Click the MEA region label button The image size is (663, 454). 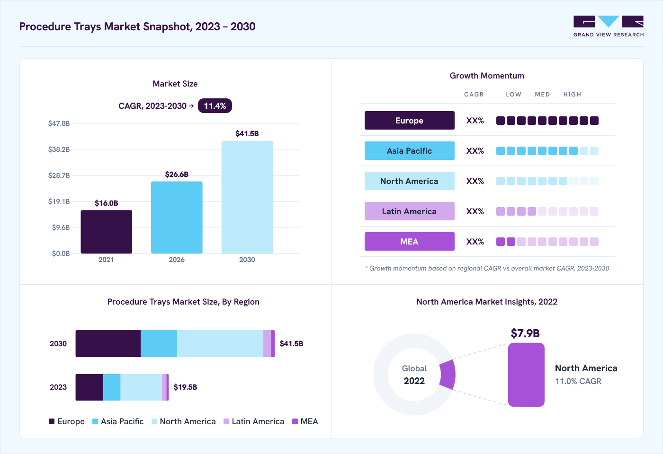tap(410, 242)
